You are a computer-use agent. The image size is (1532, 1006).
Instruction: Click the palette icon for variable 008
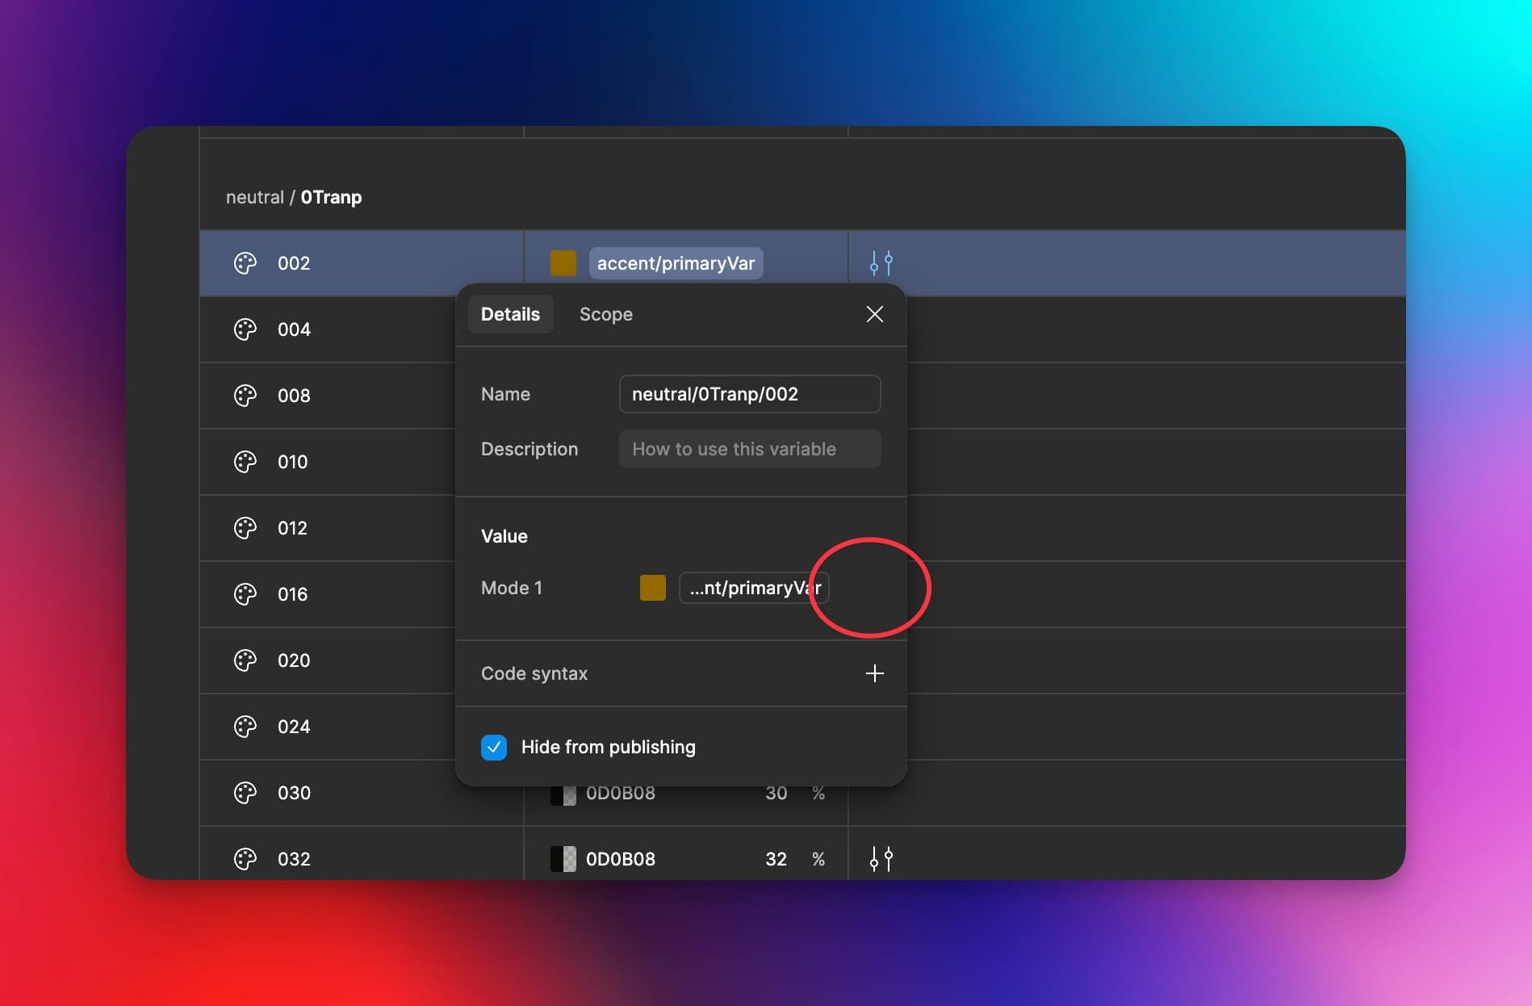click(x=245, y=396)
